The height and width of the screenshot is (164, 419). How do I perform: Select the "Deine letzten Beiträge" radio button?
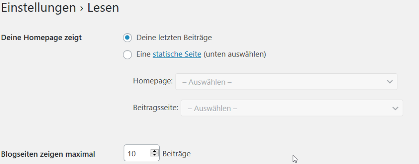tap(128, 38)
